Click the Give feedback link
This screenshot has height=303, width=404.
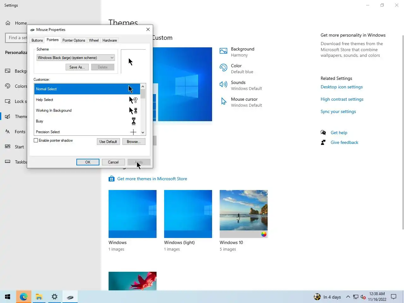tap(344, 142)
